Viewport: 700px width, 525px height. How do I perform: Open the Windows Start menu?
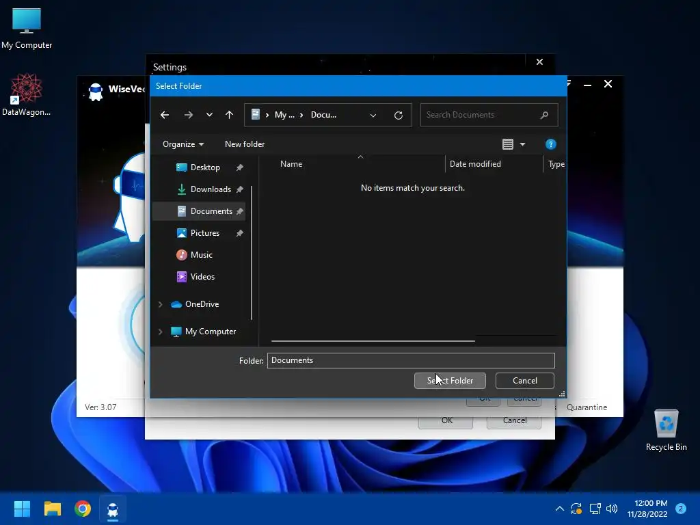[x=22, y=509]
